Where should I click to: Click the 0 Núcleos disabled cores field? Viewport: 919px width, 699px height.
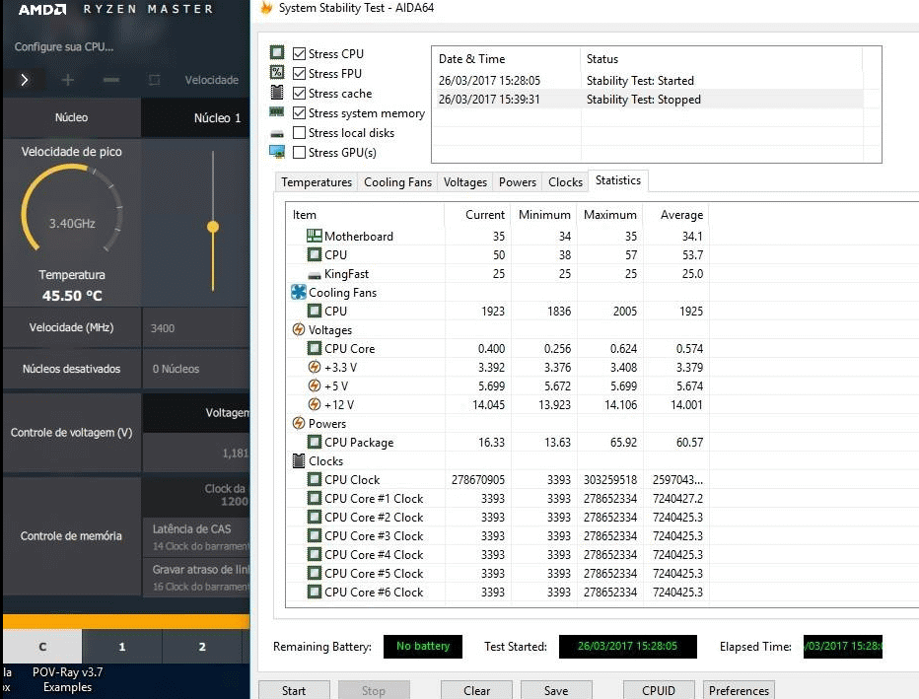(x=196, y=369)
